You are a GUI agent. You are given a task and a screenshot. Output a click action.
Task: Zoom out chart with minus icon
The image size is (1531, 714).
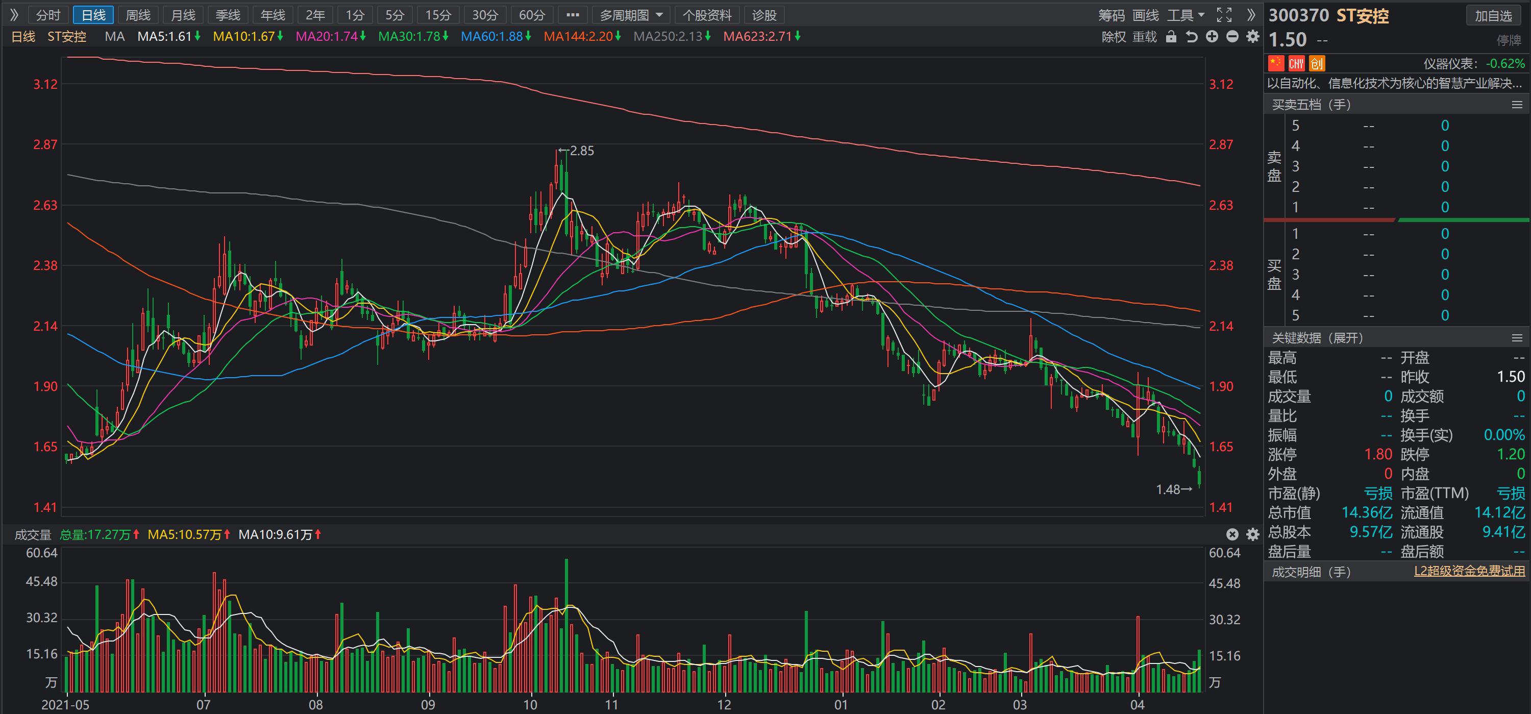[x=1232, y=37]
